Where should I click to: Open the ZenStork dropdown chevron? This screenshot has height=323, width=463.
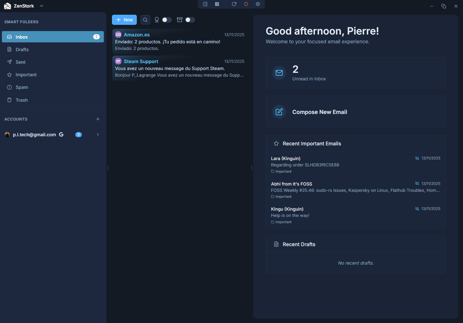[41, 6]
